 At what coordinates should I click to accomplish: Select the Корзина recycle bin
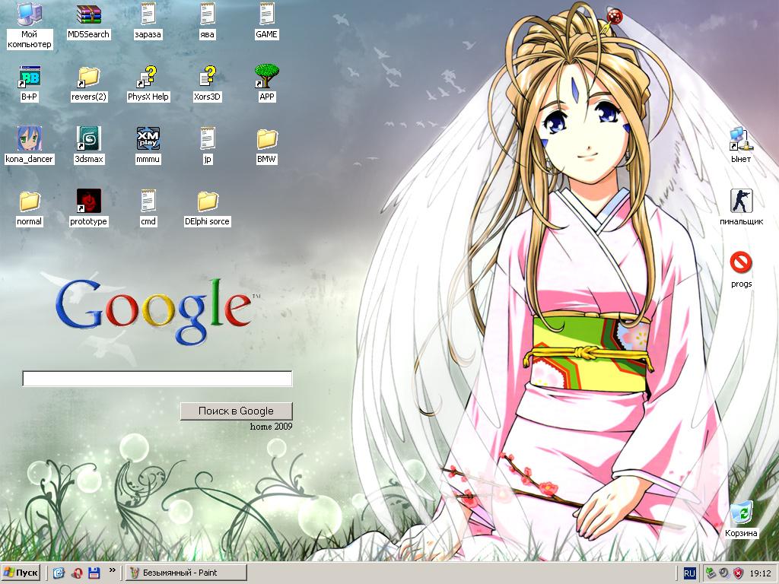(x=741, y=513)
